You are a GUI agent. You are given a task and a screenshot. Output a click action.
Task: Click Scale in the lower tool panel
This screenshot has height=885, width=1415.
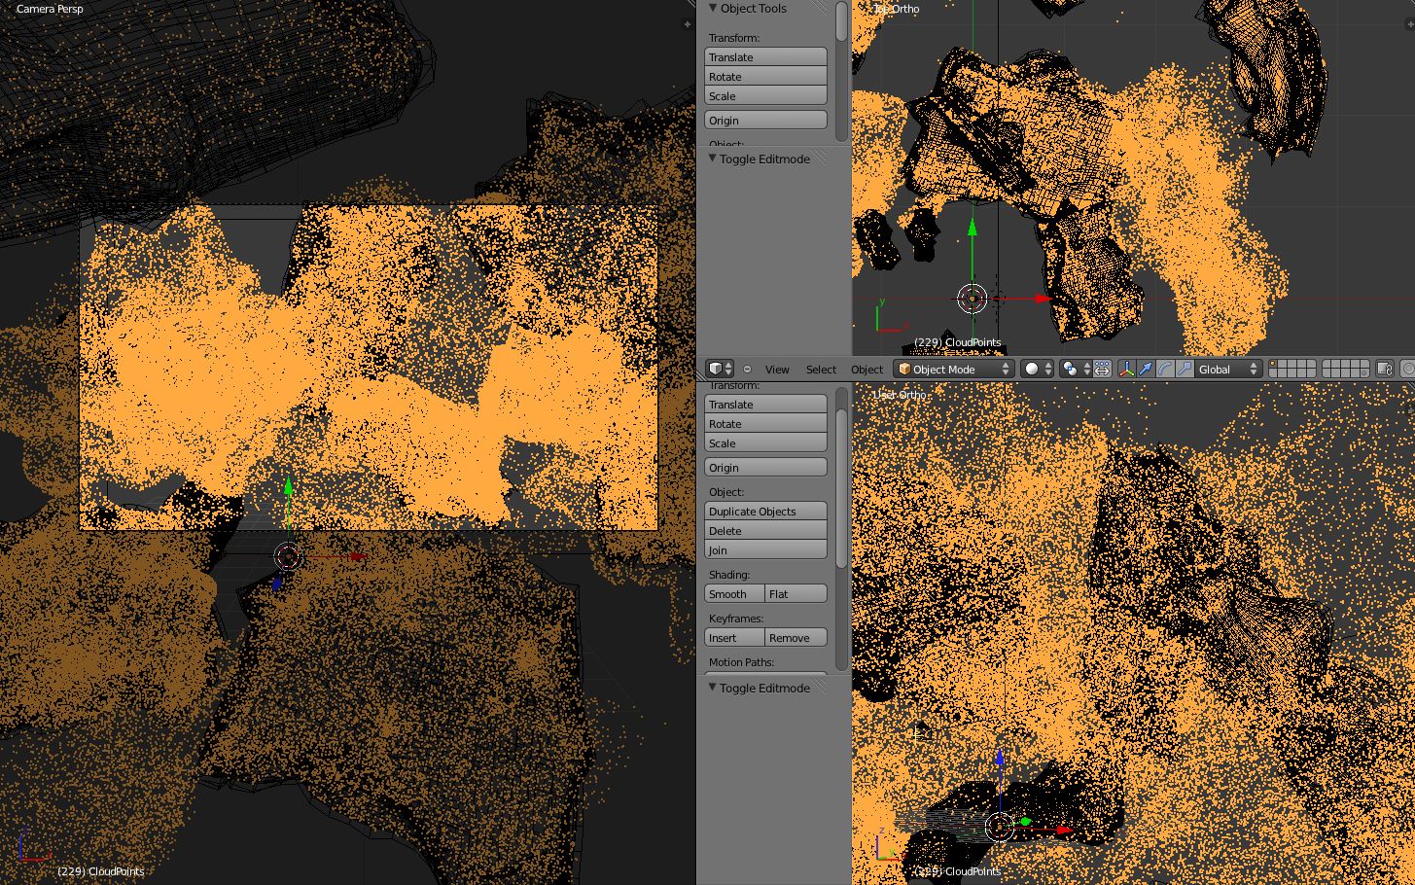coord(765,443)
